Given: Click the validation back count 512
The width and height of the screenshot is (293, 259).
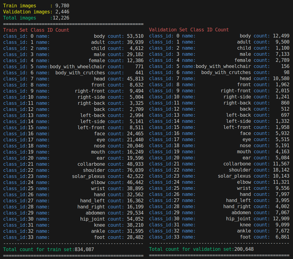Looking at the screenshot, I should tap(285, 109).
